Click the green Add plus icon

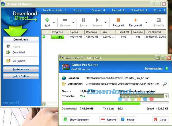coord(47,20)
